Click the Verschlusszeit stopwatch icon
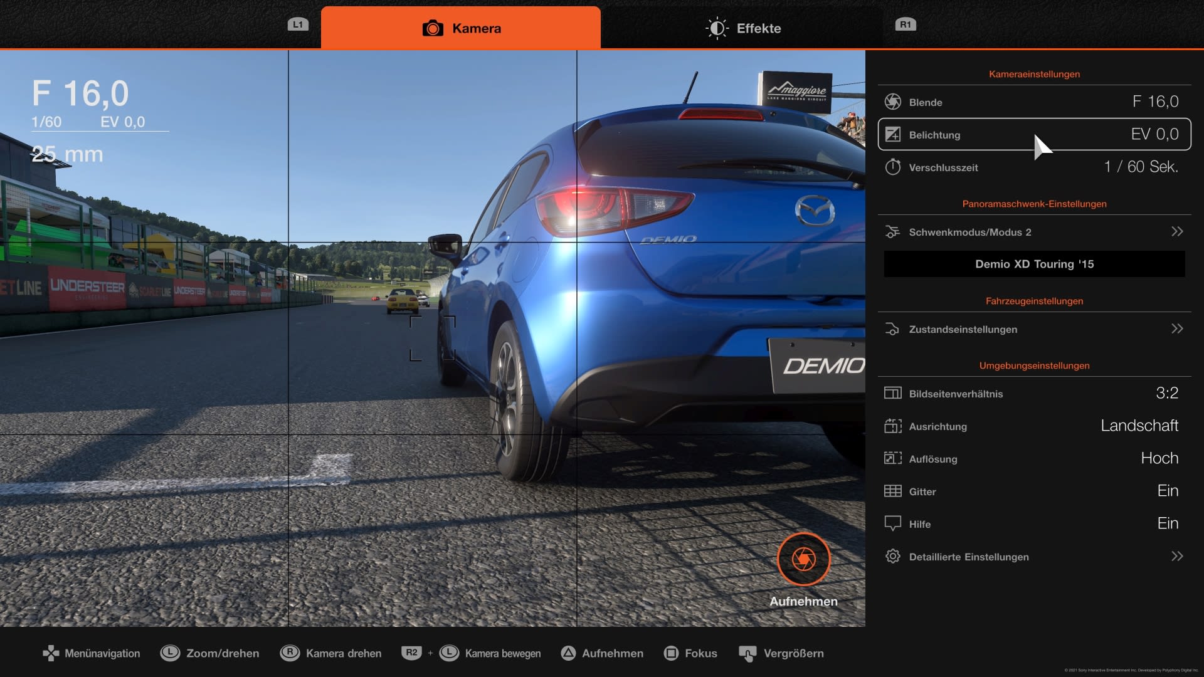Viewport: 1204px width, 677px height. 892,167
